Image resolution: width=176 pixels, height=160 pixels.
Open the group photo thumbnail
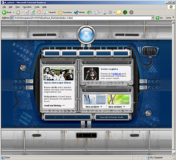click(x=59, y=73)
